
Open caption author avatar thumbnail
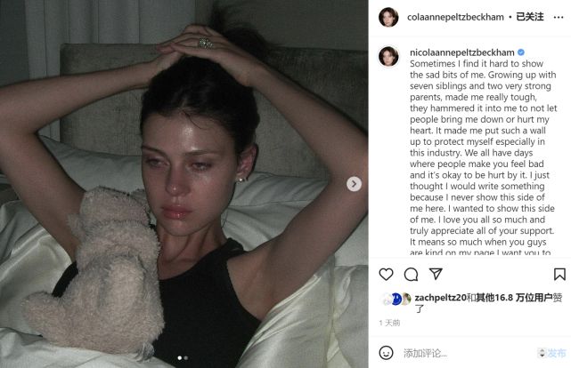click(388, 56)
